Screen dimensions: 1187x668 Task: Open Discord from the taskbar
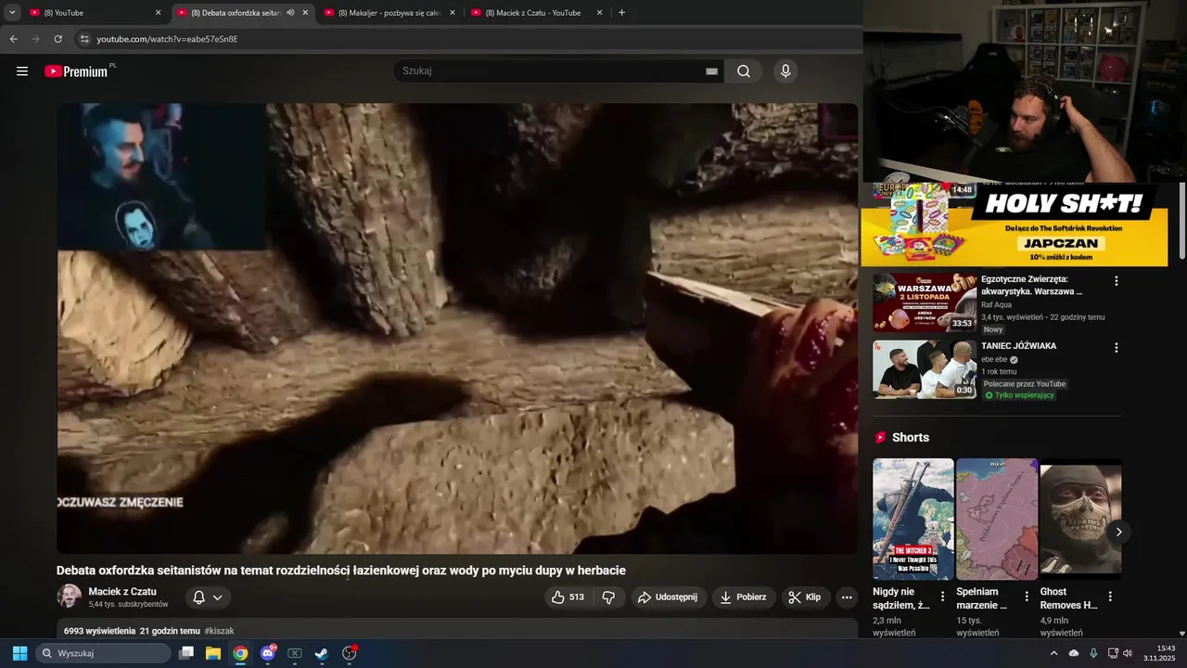[268, 653]
